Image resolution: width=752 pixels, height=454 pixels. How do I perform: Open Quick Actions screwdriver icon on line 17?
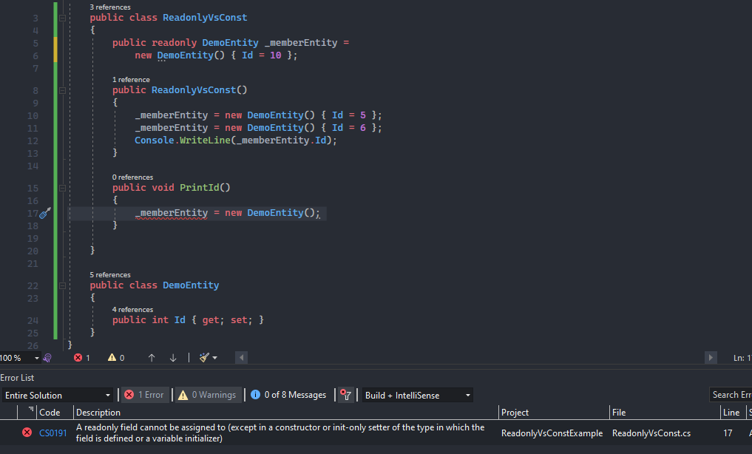(44, 213)
